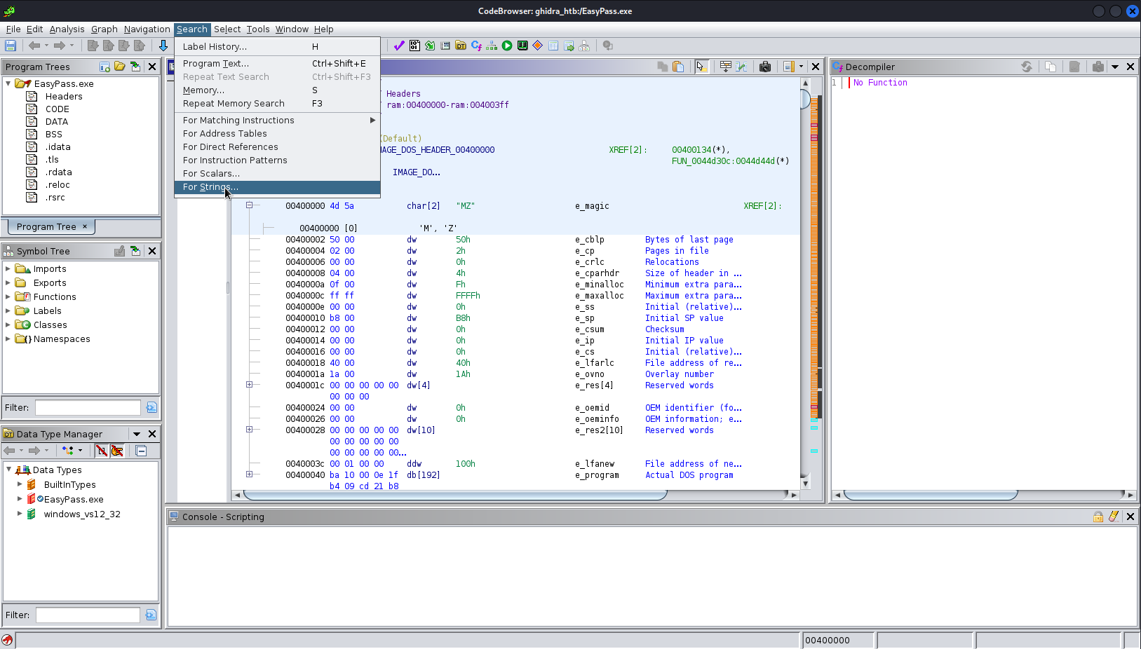The image size is (1141, 649).
Task: Paste using the clipboard icon in Listing header
Action: (x=678, y=67)
